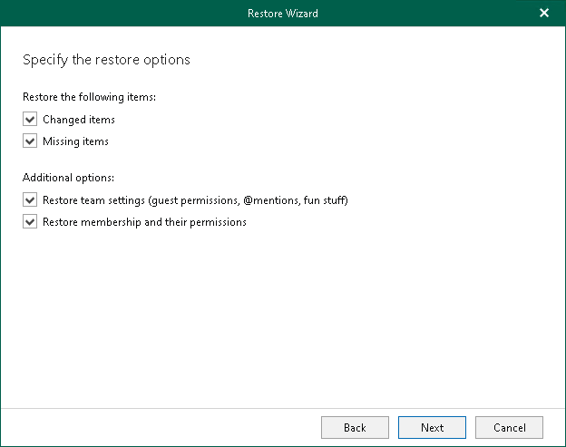This screenshot has width=566, height=447.
Task: Proceed by pressing the Next button
Action: coord(432,428)
